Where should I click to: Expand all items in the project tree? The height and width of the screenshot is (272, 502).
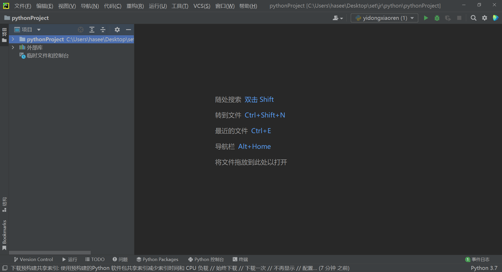(92, 29)
